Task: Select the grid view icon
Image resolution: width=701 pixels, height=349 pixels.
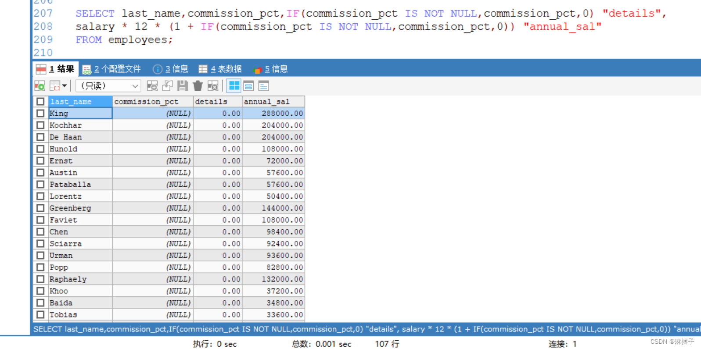Action: pos(234,85)
